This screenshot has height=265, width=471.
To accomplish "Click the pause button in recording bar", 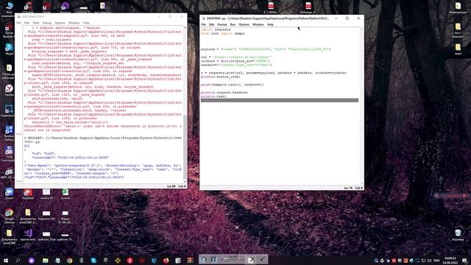I will 214,259.
